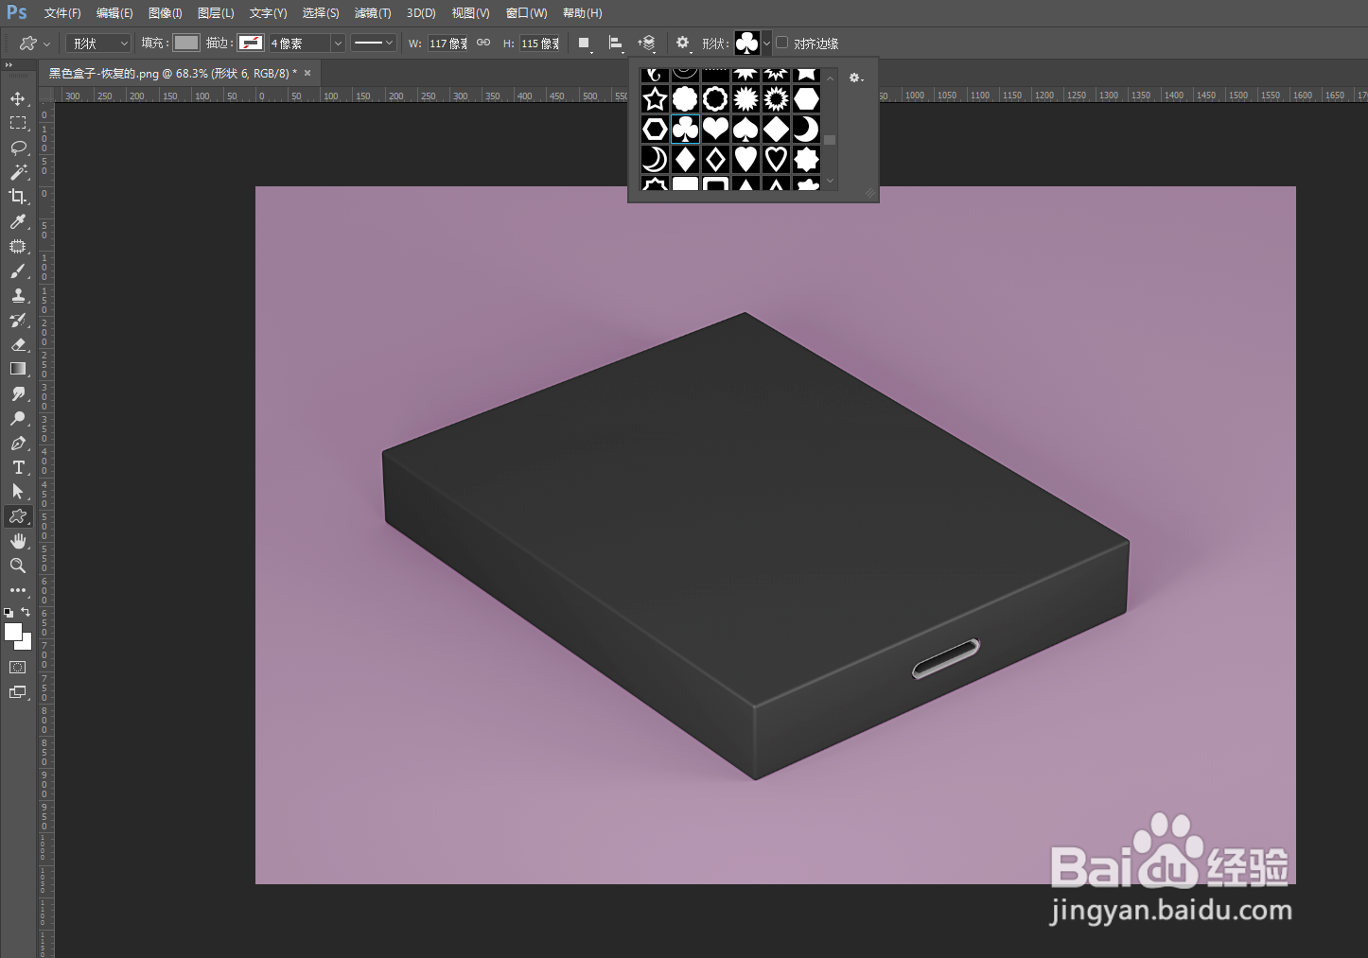
Task: Select the Brush tool
Action: coord(18,270)
